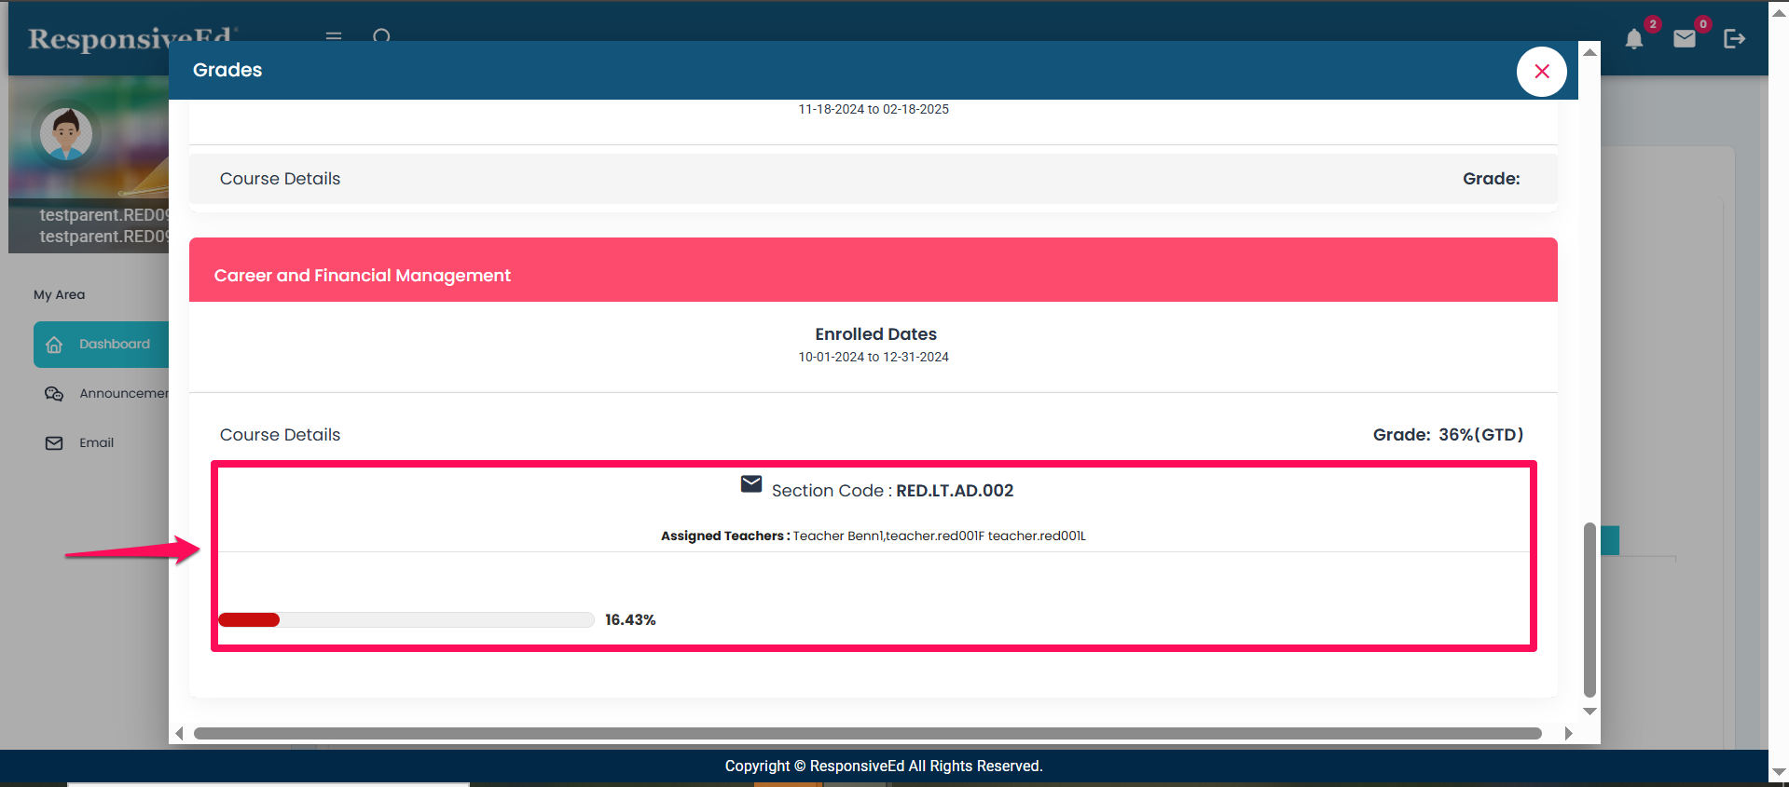Click the logout icon

1734,39
